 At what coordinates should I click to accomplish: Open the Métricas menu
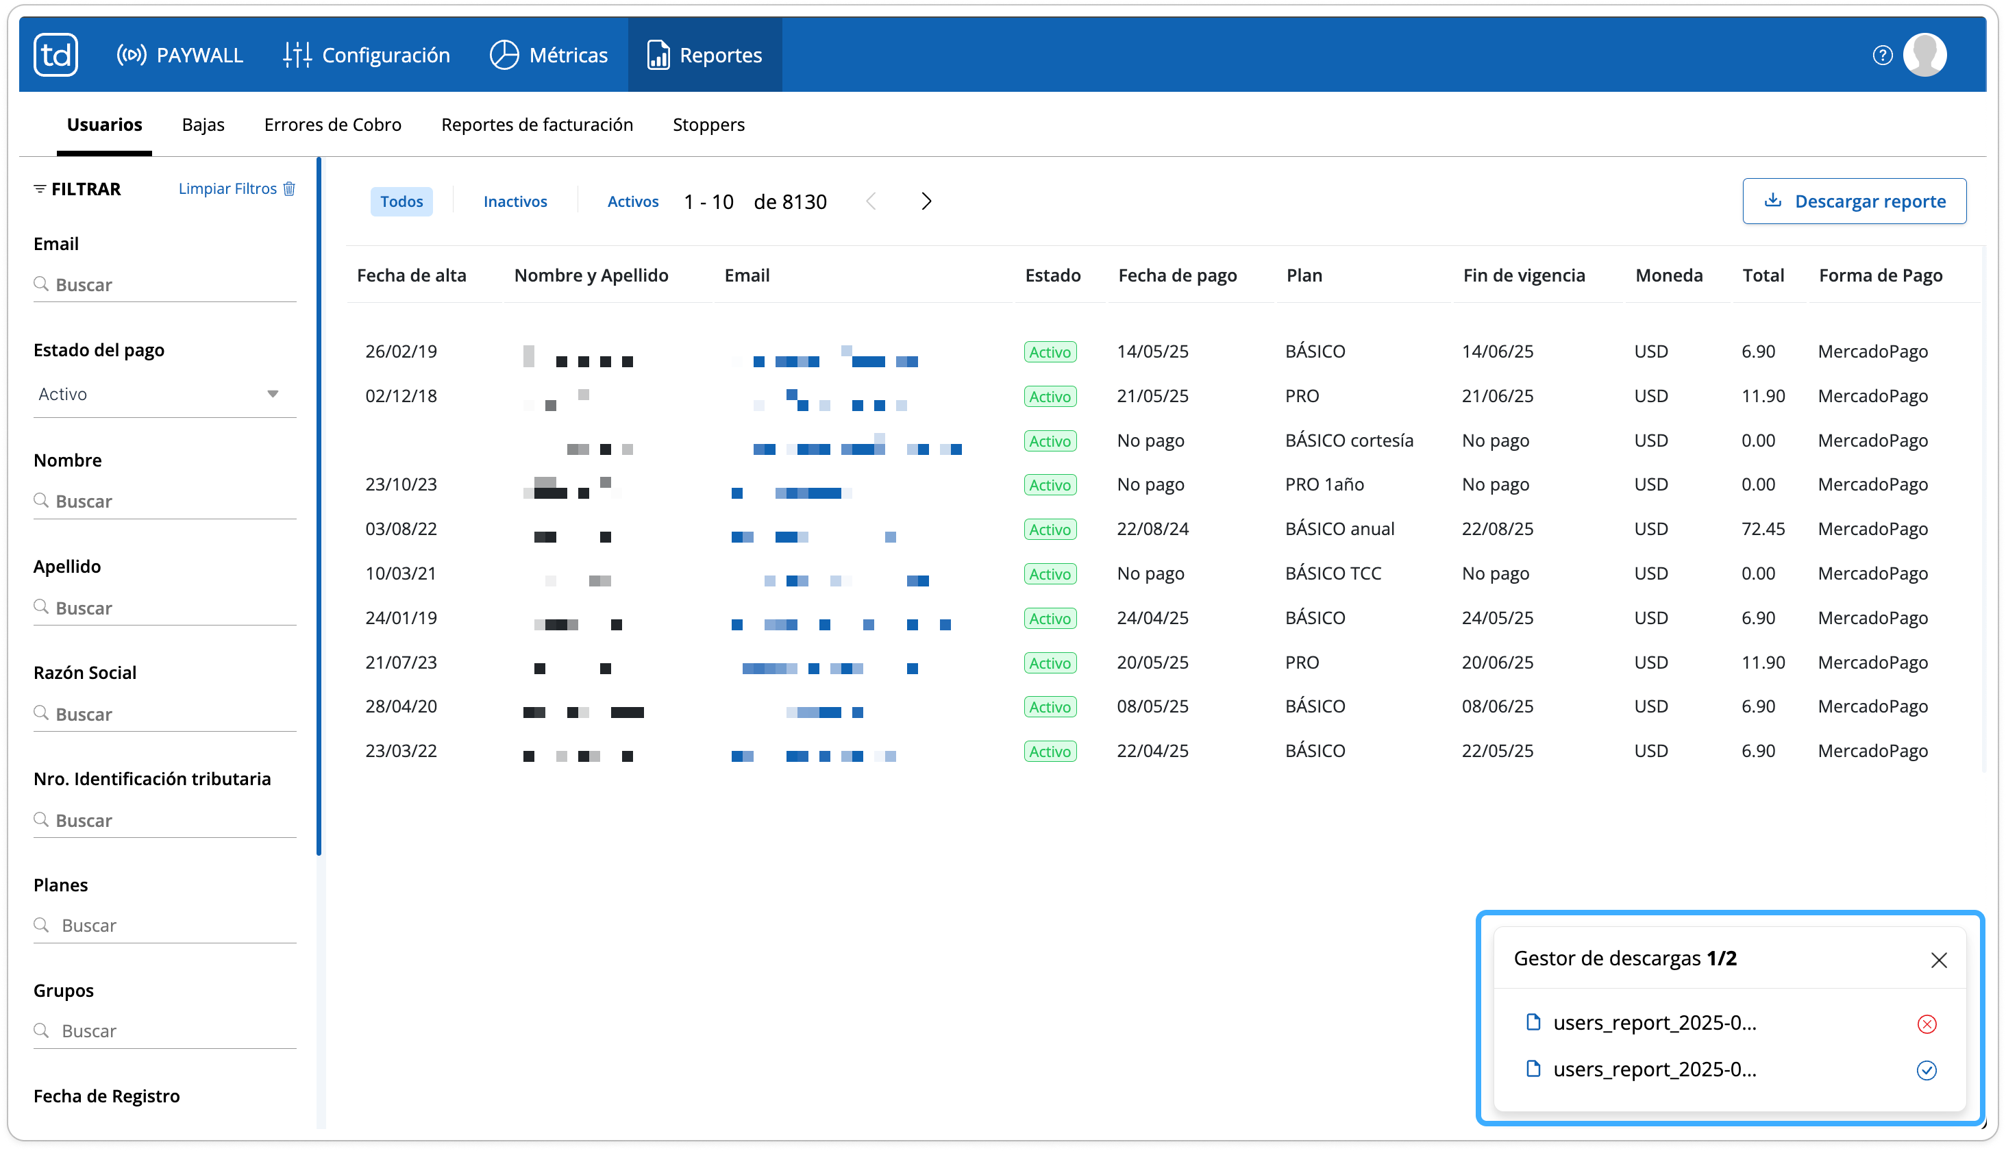[549, 55]
